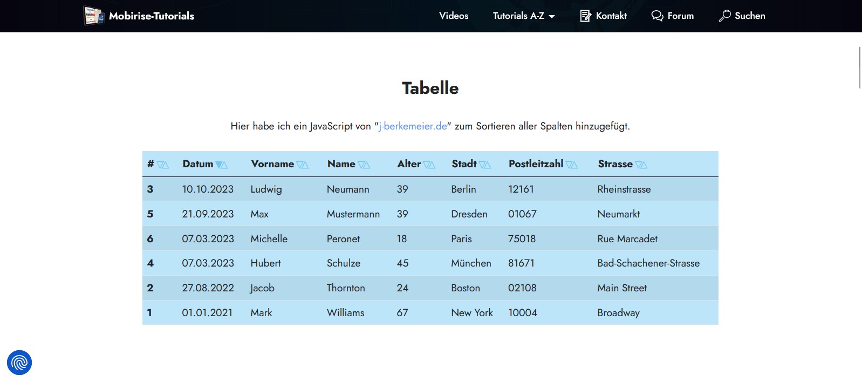This screenshot has height=382, width=862.
Task: Open the Videos menu item
Action: tap(454, 16)
